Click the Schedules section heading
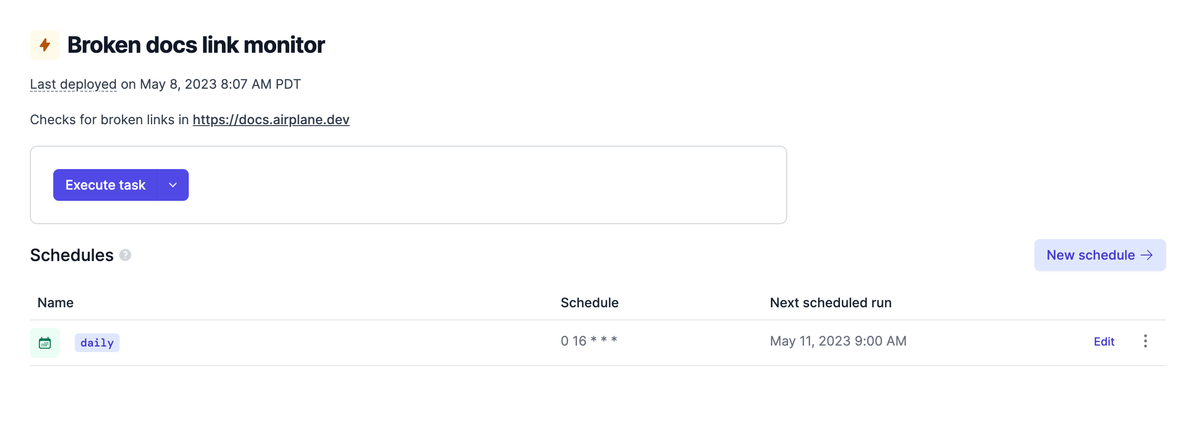This screenshot has height=432, width=1196. (72, 255)
